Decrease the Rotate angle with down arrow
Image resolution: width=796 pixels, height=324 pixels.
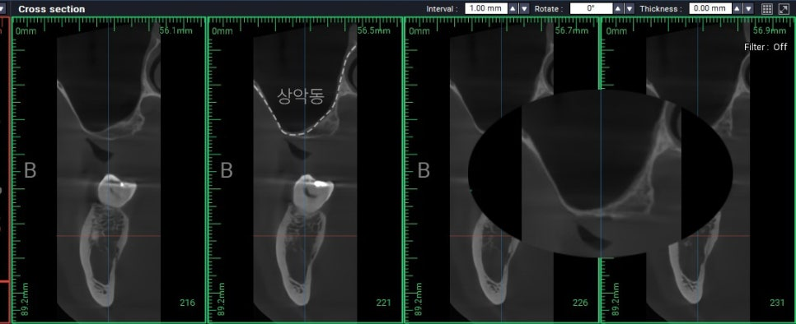tap(630, 8)
